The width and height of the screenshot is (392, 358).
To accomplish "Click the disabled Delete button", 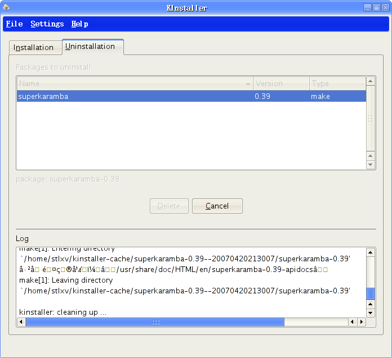I will click(169, 206).
